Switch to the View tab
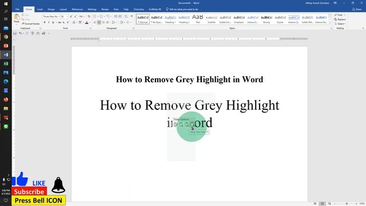366x206 pixels. point(116,9)
